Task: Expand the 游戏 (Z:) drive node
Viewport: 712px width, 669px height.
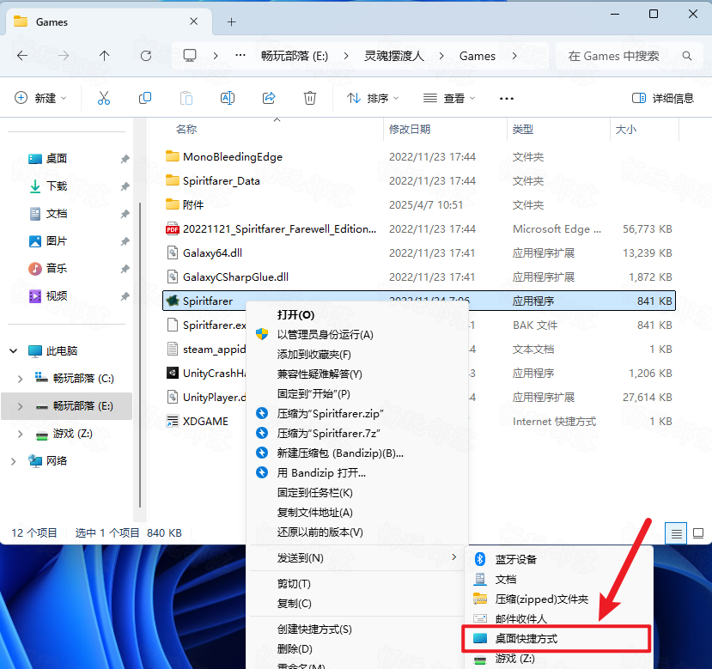Action: (x=20, y=435)
